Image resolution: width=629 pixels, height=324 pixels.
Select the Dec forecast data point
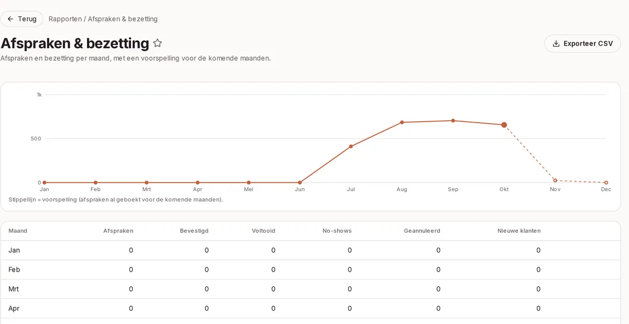[606, 182]
